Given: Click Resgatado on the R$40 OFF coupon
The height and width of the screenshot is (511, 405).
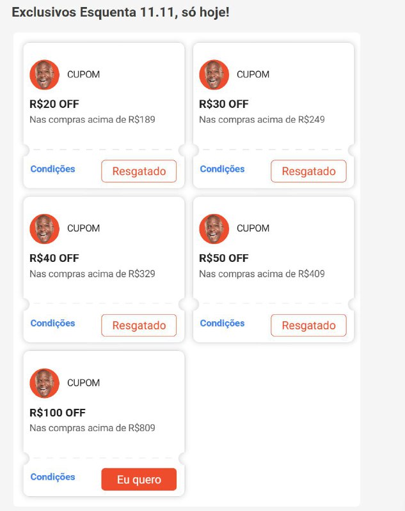Looking at the screenshot, I should (x=139, y=325).
